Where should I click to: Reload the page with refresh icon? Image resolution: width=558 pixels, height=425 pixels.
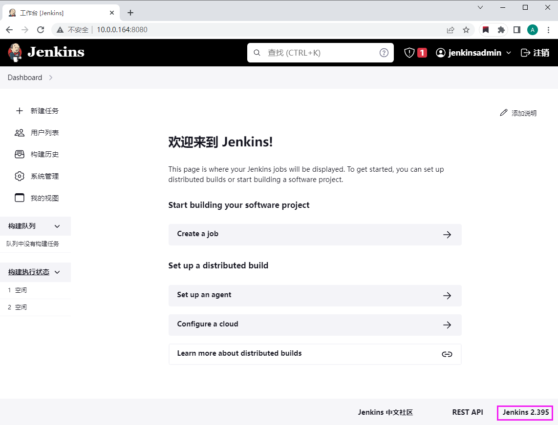41,30
